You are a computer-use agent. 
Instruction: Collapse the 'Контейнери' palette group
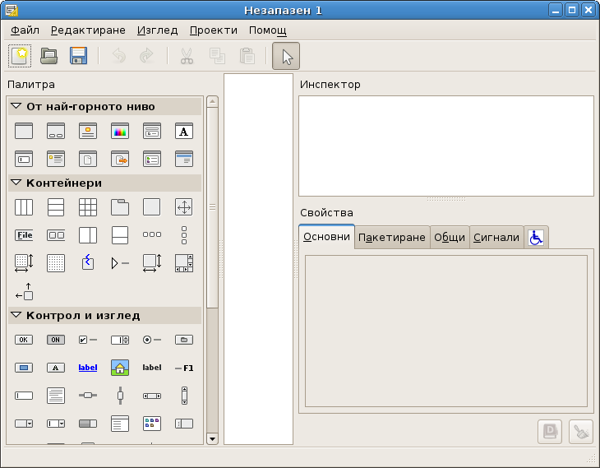16,183
